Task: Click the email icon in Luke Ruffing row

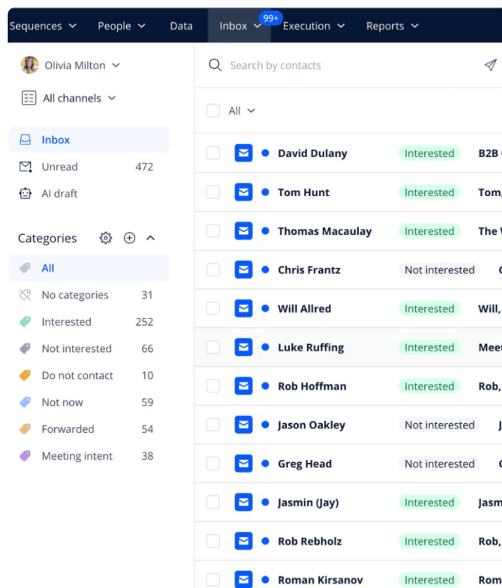Action: [x=244, y=347]
